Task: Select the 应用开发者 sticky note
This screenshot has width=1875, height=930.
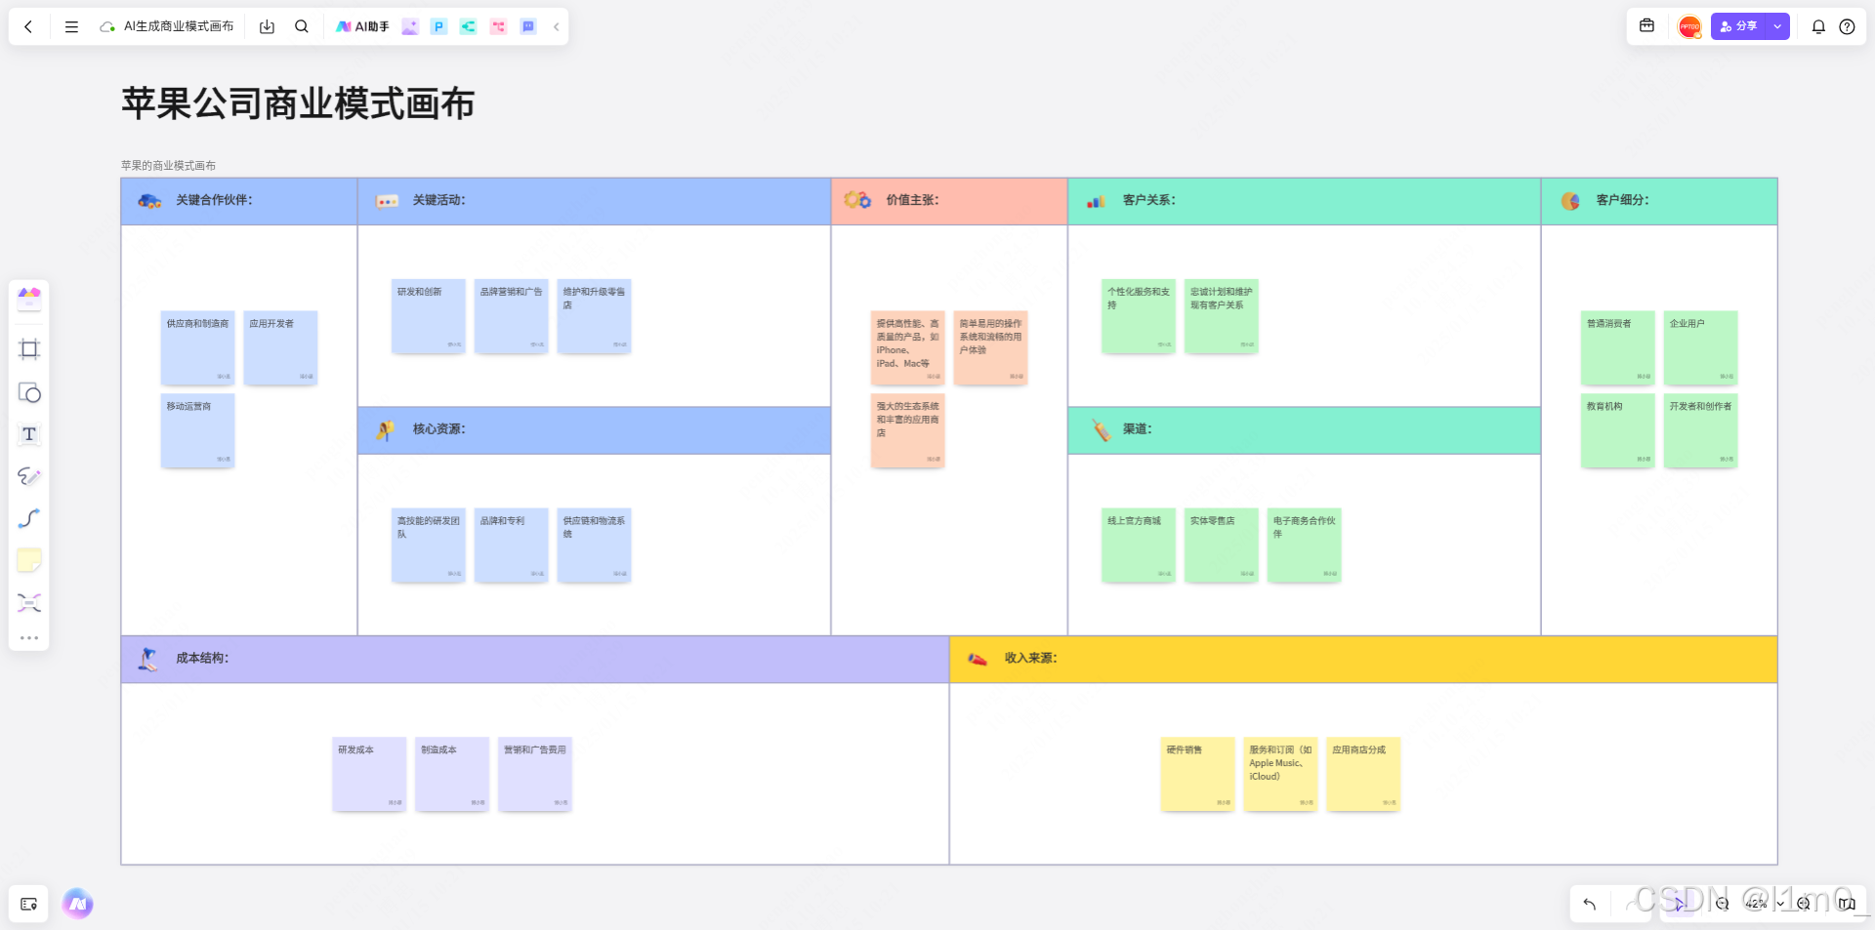Action: coord(281,347)
